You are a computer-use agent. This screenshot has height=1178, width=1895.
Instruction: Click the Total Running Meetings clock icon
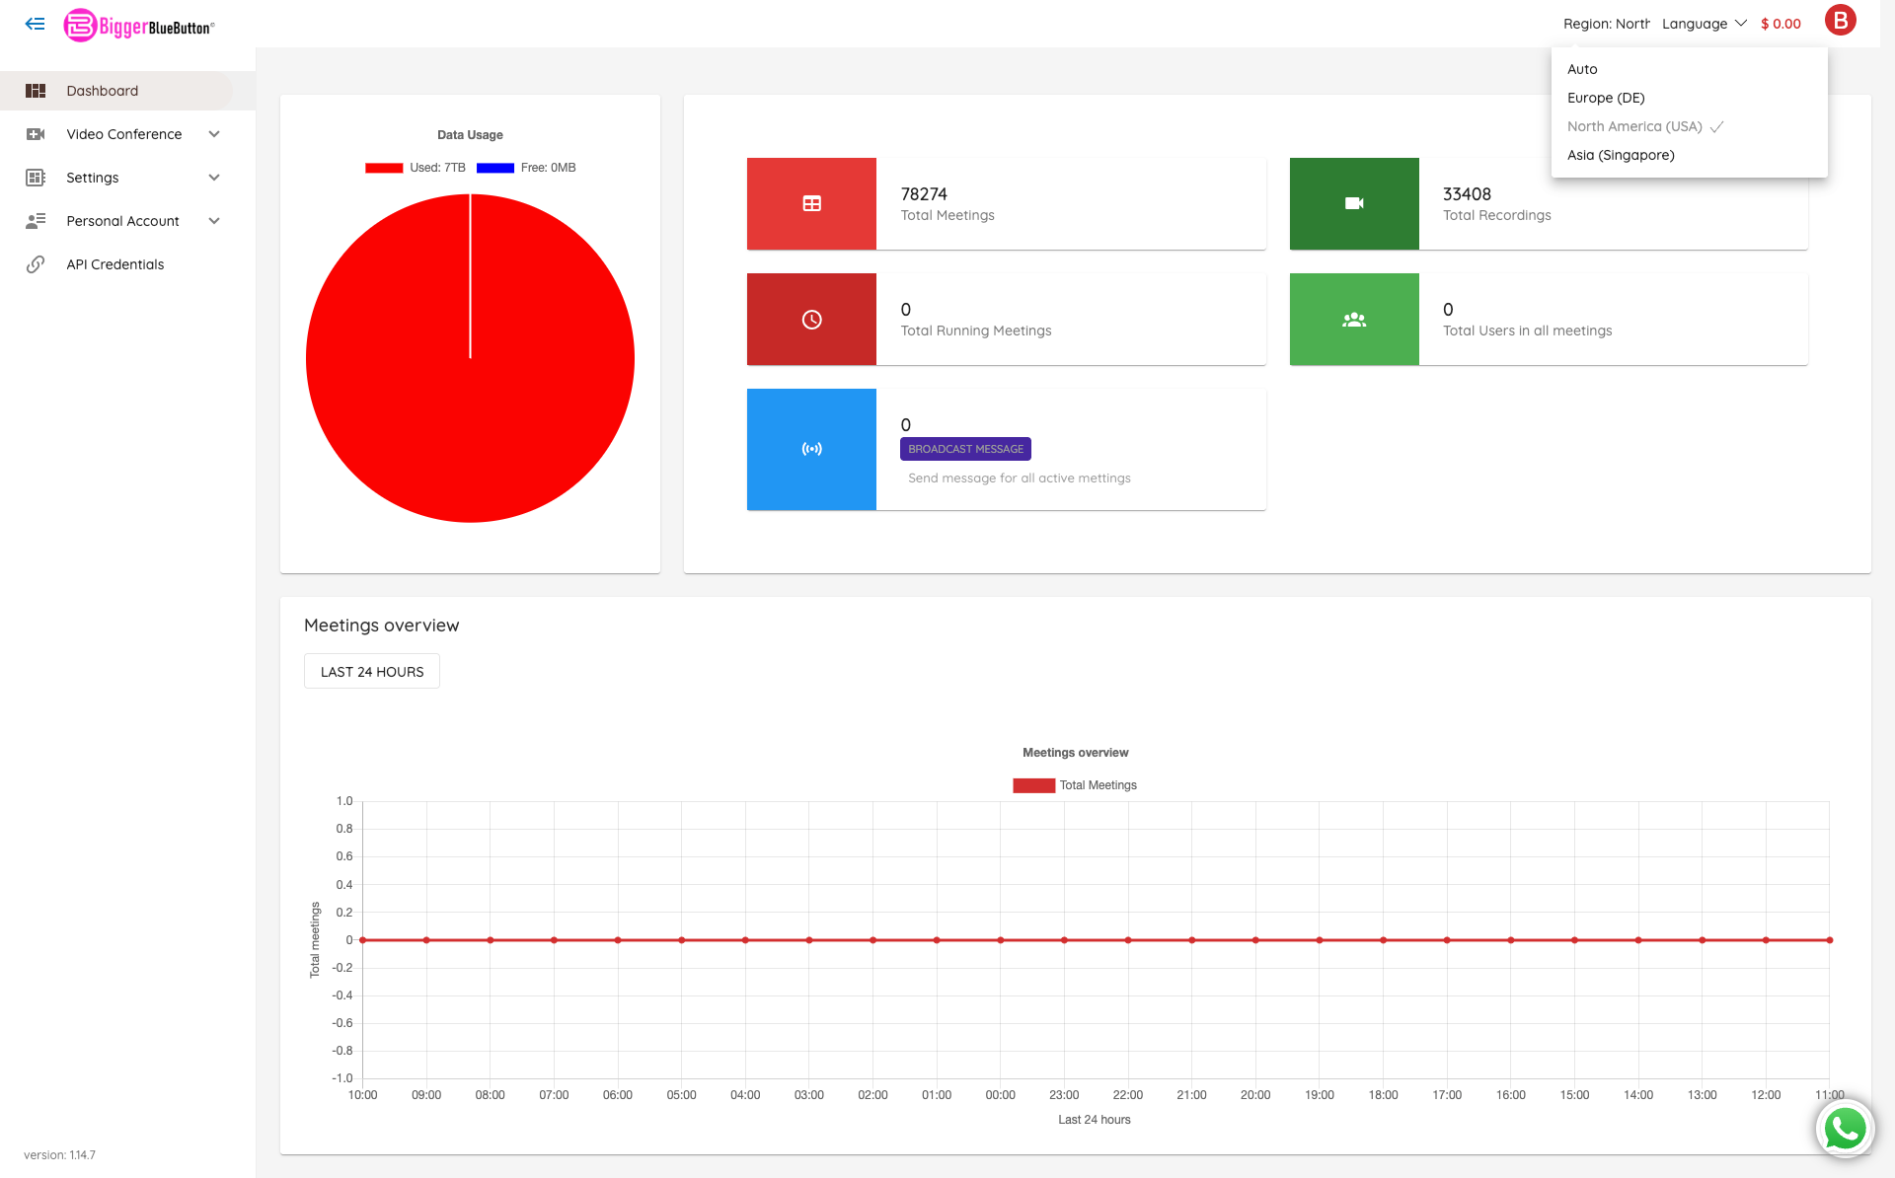coord(811,320)
